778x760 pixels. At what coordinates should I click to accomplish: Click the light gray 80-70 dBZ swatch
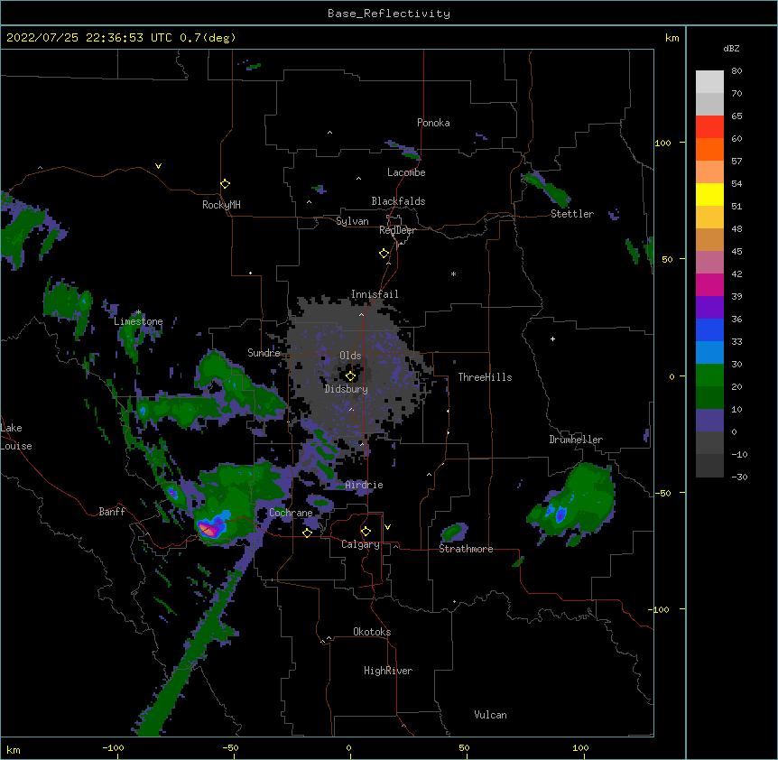(x=709, y=82)
